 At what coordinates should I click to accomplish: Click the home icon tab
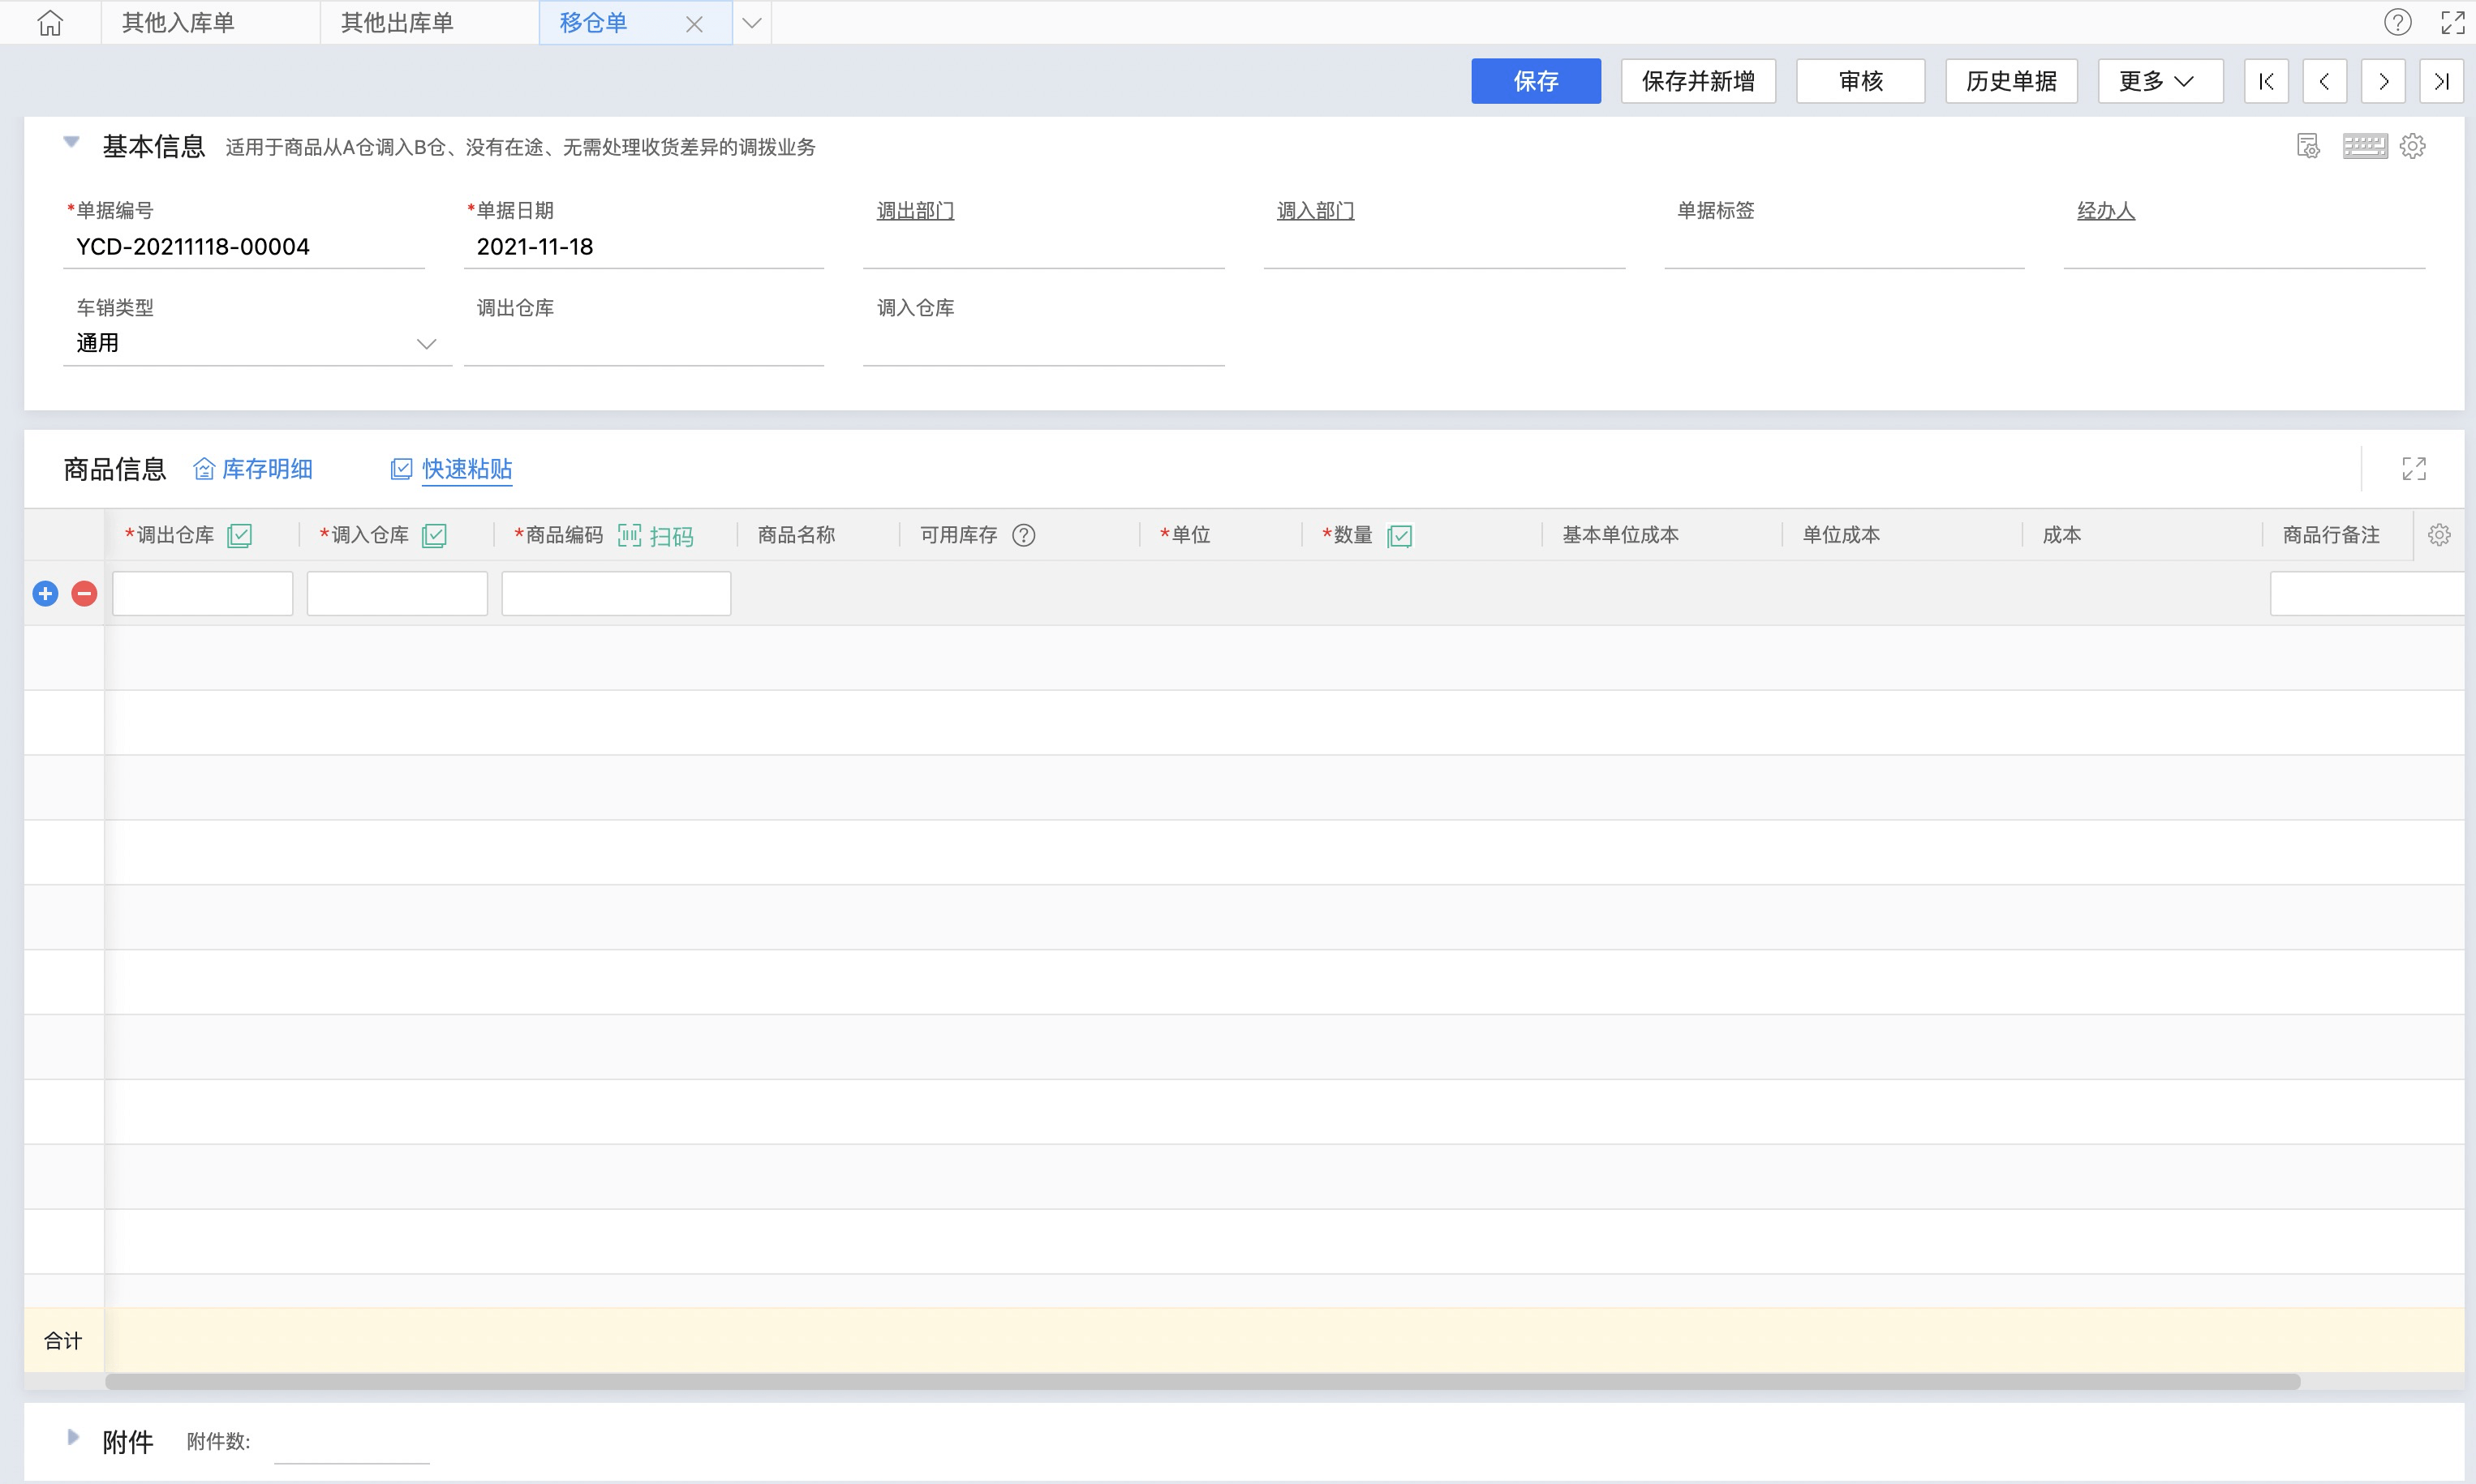coord(50,22)
